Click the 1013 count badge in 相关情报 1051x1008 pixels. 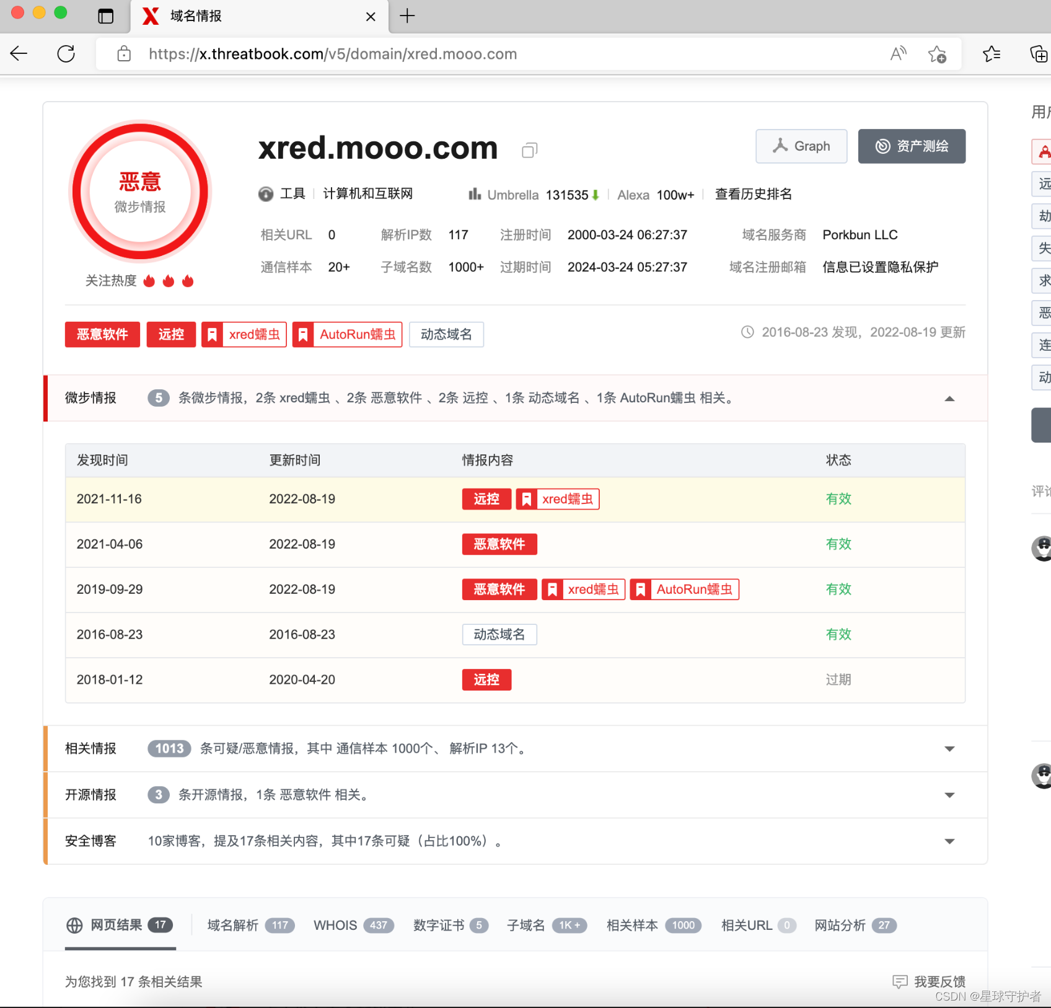(169, 749)
